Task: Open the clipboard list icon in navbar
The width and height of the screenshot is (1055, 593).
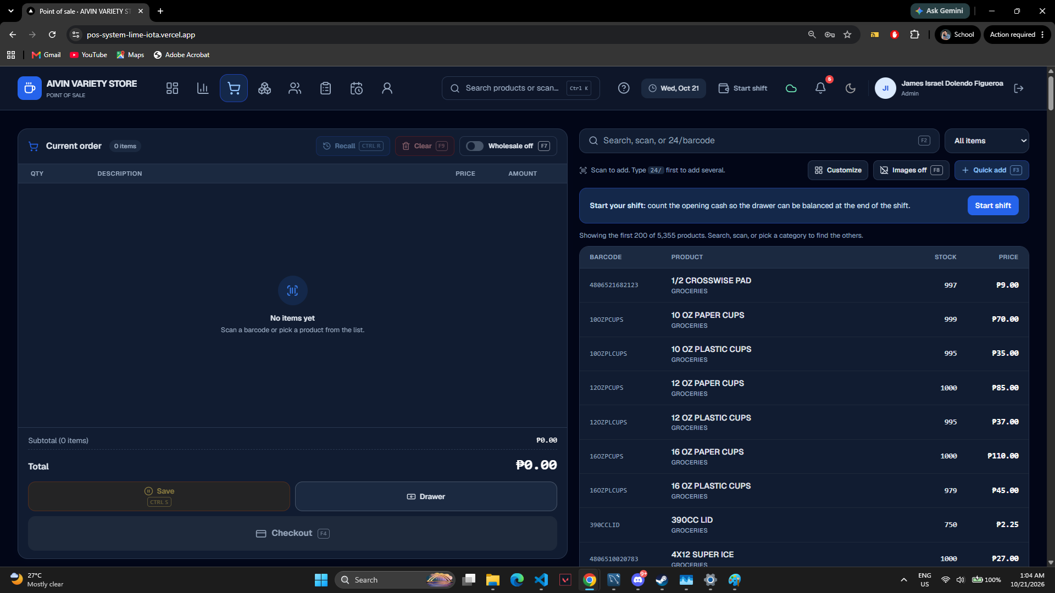Action: click(326, 88)
